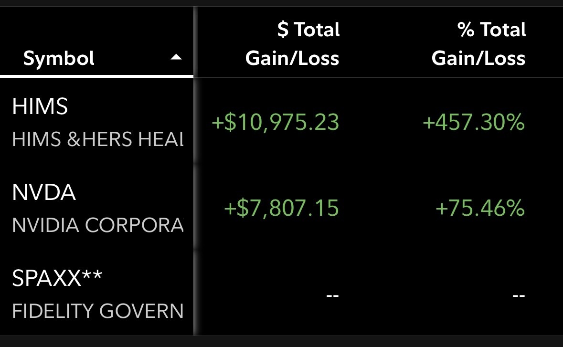The image size is (563, 347).
Task: Click NVDA gain of +$7,807.15
Action: tap(282, 208)
